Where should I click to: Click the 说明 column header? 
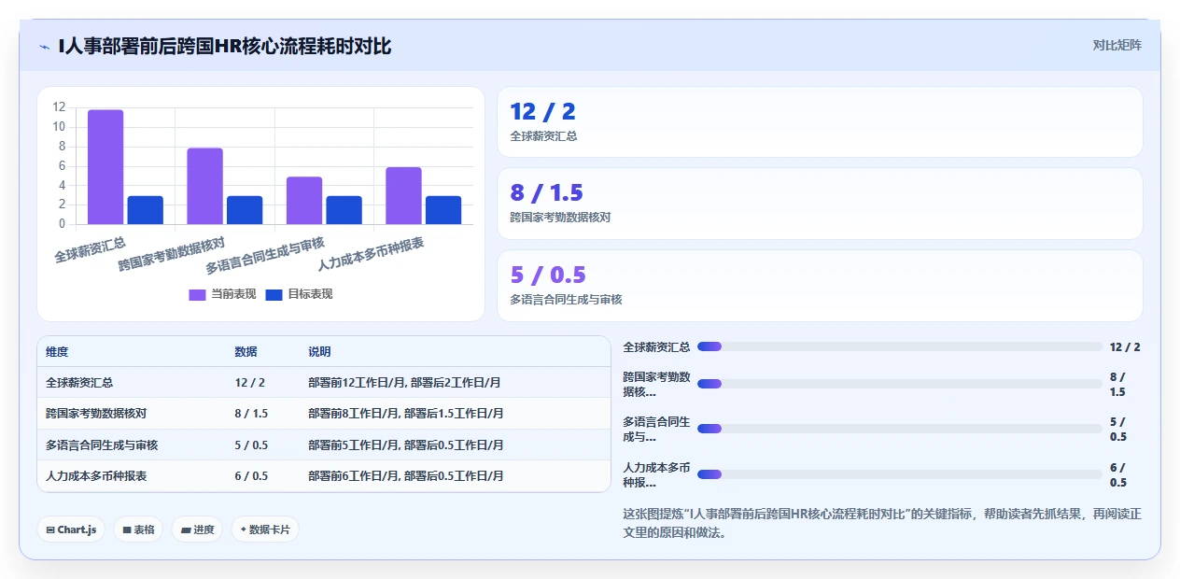[319, 352]
